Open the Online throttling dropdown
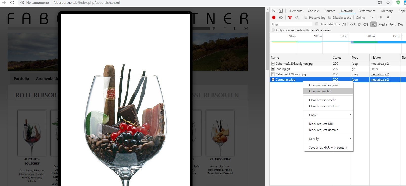This screenshot has width=406, height=186. click(x=365, y=18)
